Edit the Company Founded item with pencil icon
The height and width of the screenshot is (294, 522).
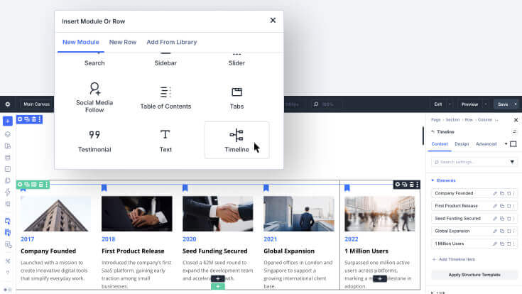click(x=495, y=193)
